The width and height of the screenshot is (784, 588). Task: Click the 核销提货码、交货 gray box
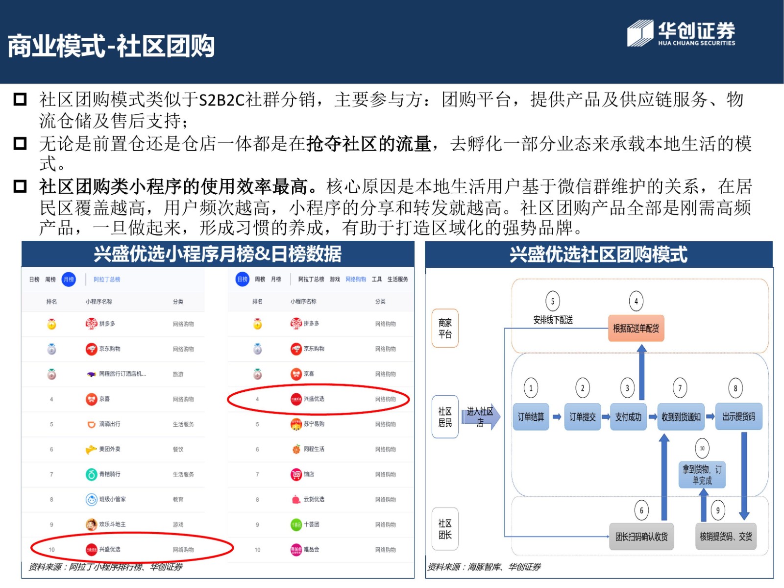click(726, 537)
